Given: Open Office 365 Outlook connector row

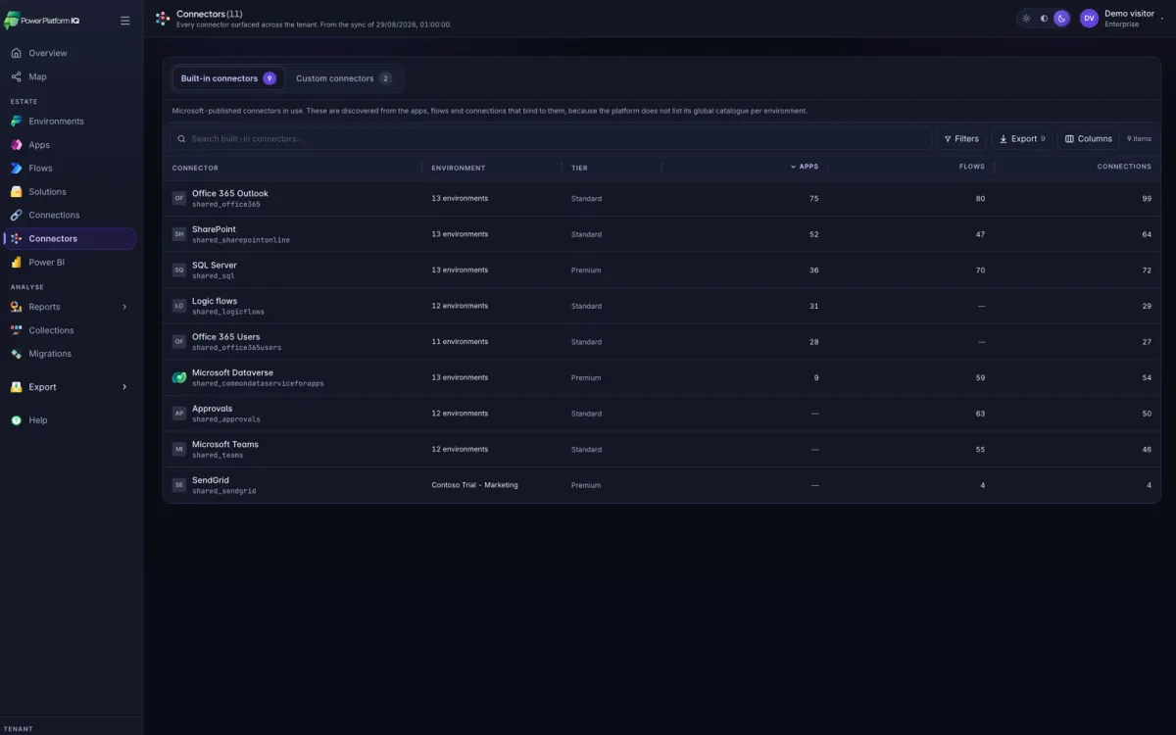Looking at the screenshot, I should point(661,198).
